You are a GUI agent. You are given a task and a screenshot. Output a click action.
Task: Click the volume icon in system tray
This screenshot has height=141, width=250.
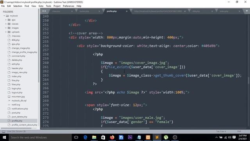[230, 137]
